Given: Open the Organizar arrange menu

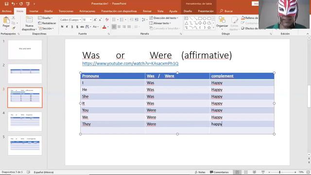Looking at the screenshot, I should (222, 22).
